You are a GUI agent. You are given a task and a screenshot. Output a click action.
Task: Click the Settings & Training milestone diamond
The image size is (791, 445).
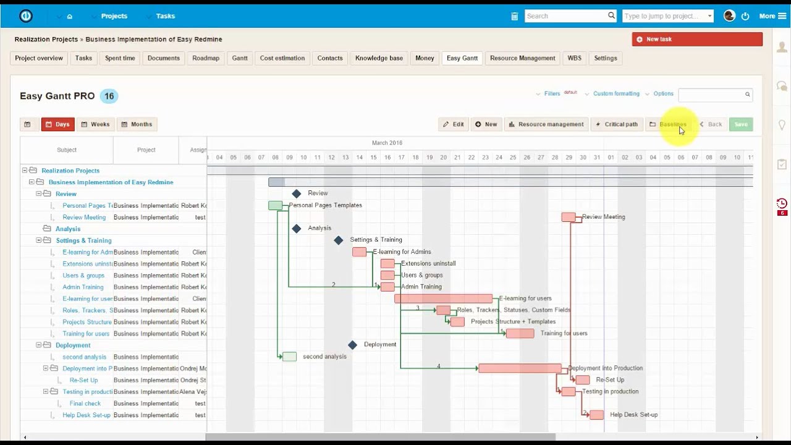tap(338, 240)
